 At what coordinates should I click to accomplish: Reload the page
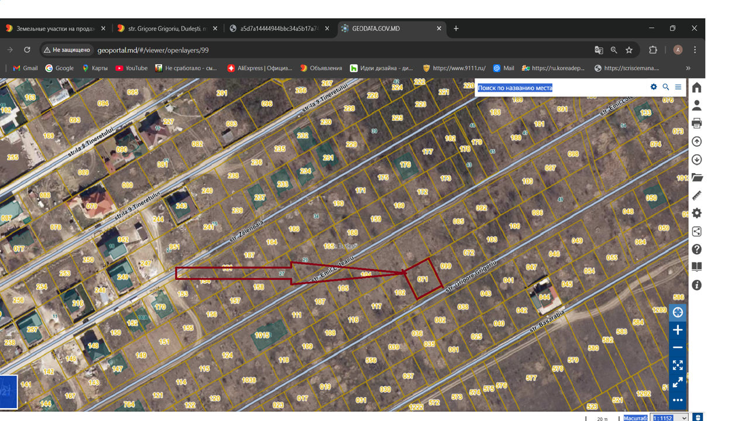[x=27, y=50]
